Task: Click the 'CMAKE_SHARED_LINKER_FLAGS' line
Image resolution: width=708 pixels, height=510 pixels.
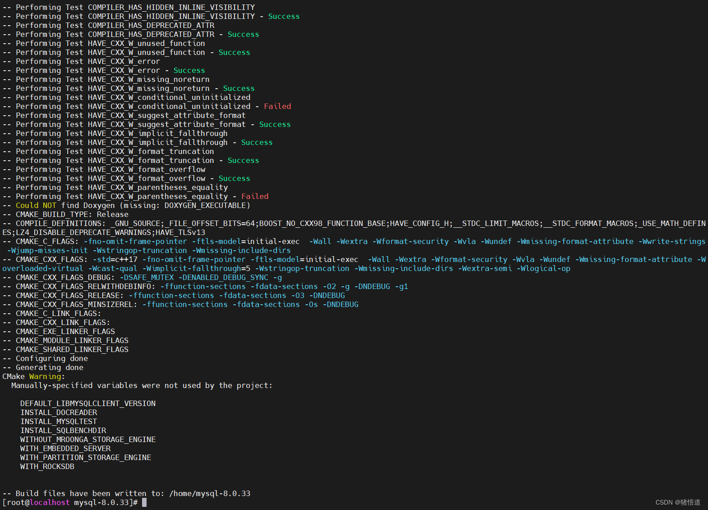Action: (x=72, y=349)
